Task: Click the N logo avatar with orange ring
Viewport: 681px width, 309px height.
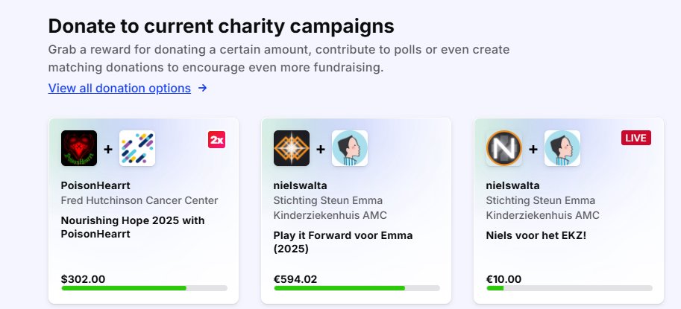Action: point(503,148)
